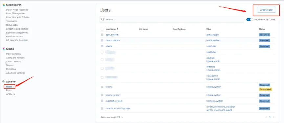Screen dimensions: 284x123
Task: Open Spaces under Kibana
Action: click(10, 65)
